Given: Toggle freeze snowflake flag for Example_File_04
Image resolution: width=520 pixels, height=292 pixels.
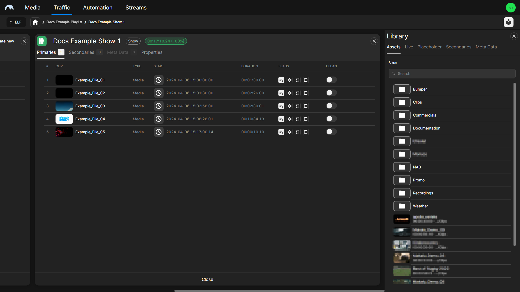Looking at the screenshot, I should coord(290,119).
